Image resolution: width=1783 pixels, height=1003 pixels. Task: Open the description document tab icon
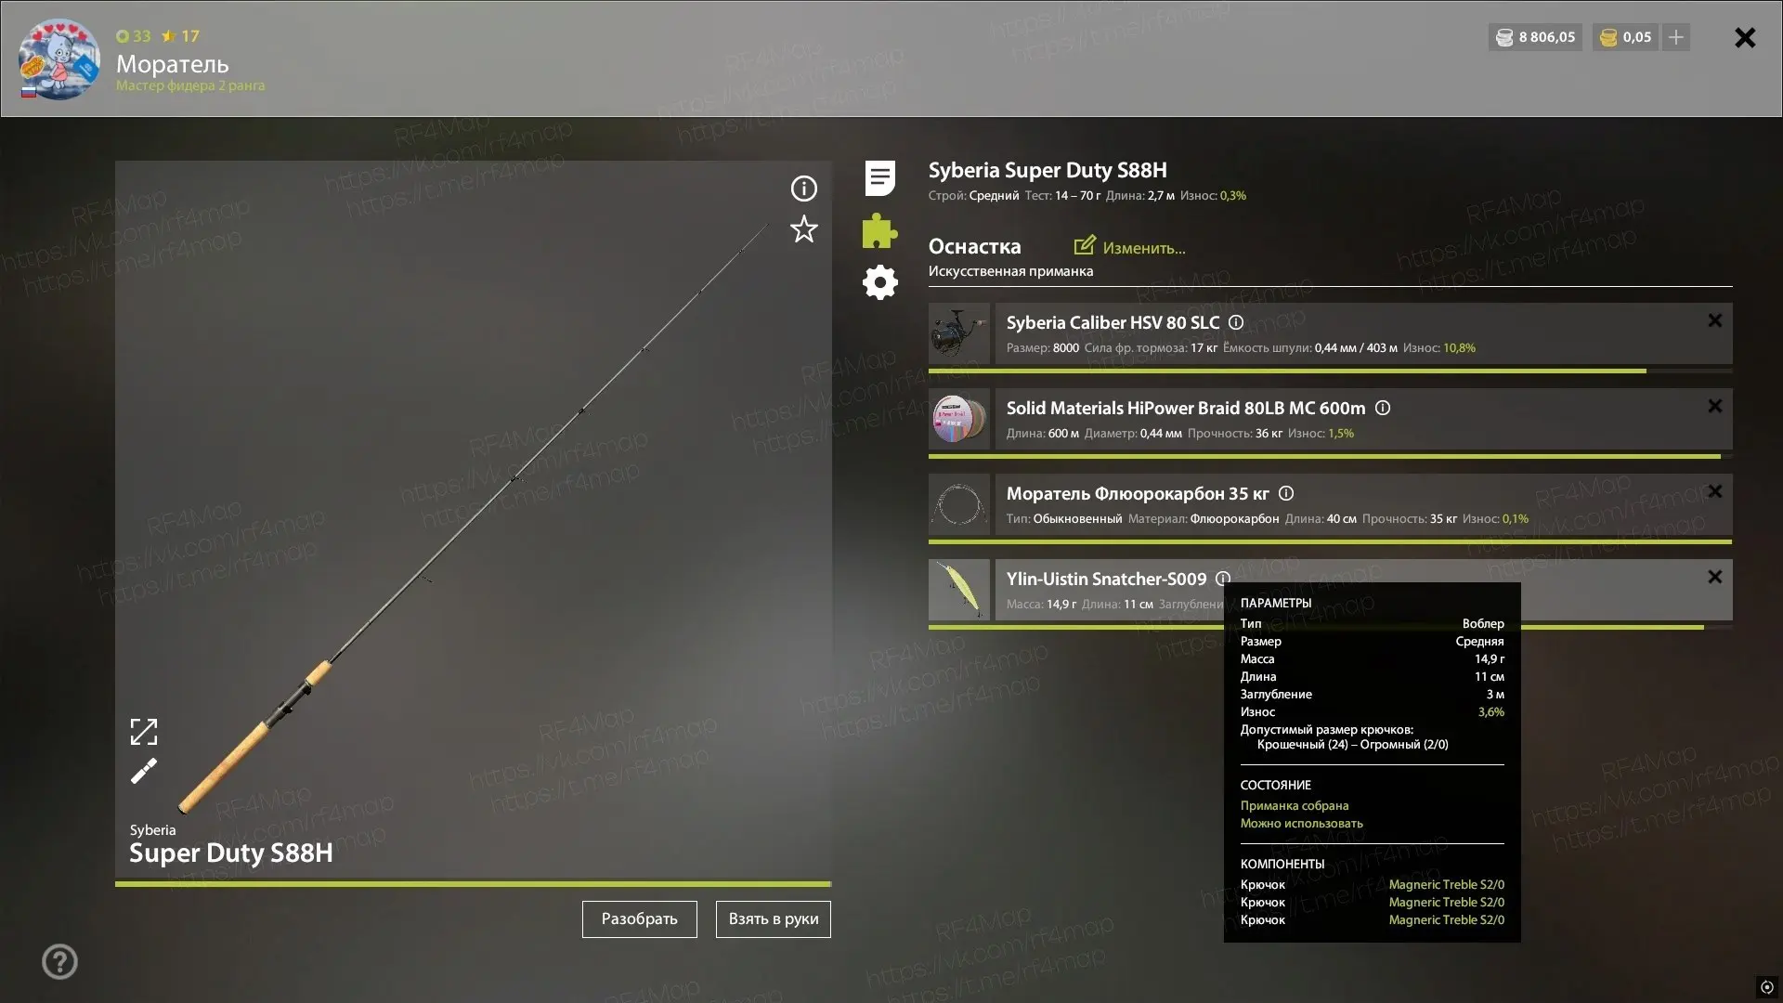[x=879, y=178]
